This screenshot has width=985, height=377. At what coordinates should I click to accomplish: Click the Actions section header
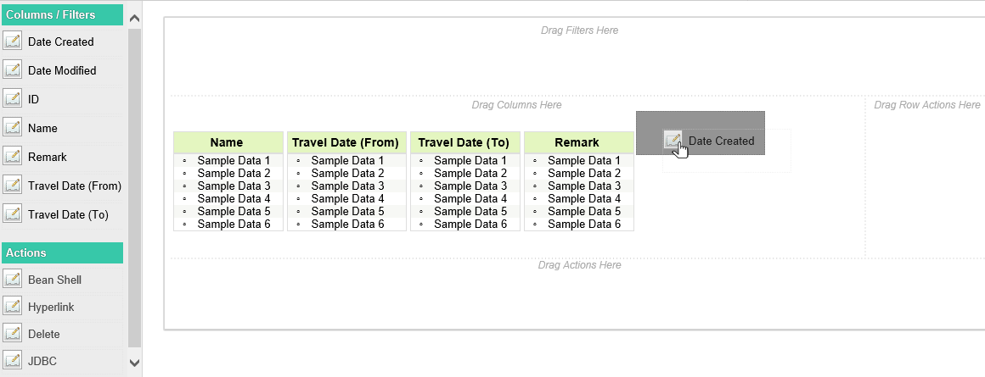pos(62,252)
